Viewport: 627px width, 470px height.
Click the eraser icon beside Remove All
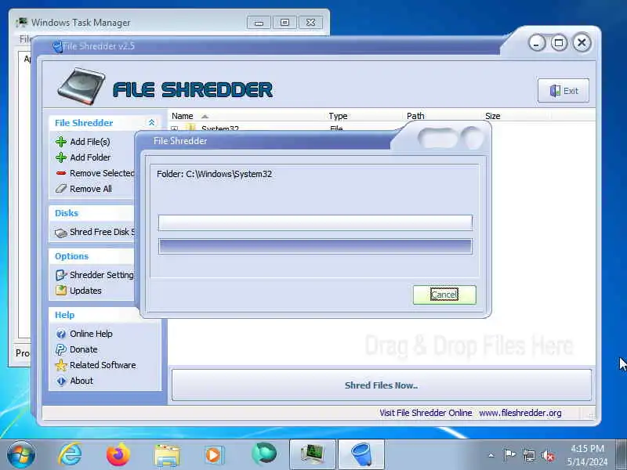pos(61,189)
